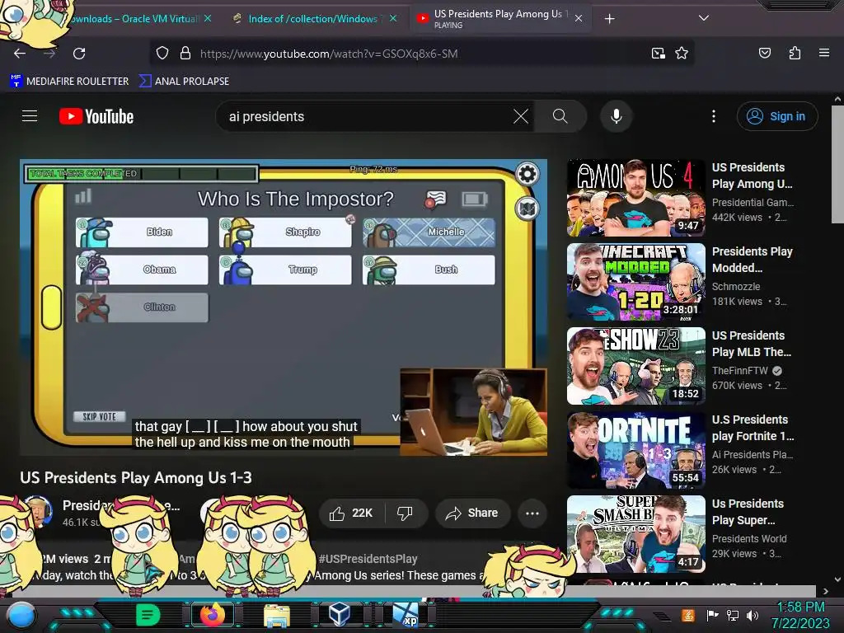Open Schmozzle channel name

pyautogui.click(x=736, y=286)
